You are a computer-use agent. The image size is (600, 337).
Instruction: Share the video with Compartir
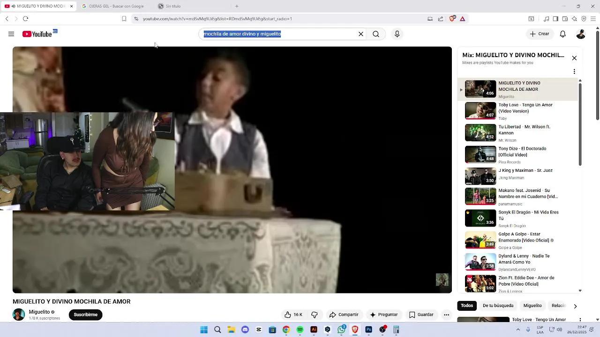[x=344, y=315]
